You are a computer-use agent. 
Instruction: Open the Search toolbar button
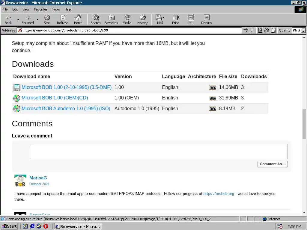(96, 19)
